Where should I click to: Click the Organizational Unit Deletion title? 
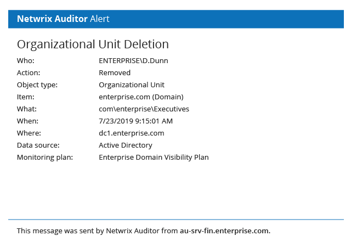pos(93,44)
